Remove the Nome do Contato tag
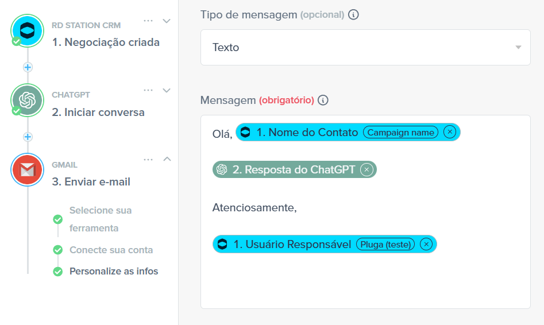The image size is (544, 325). (x=450, y=132)
